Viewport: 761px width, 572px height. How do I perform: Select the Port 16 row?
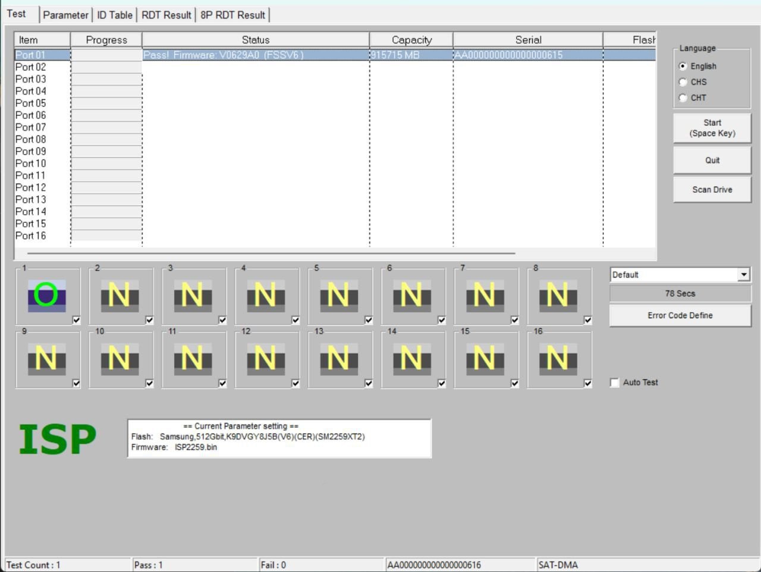click(x=335, y=235)
